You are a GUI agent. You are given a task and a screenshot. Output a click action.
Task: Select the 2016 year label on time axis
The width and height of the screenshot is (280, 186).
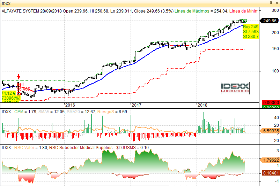pyautogui.click(x=70, y=105)
